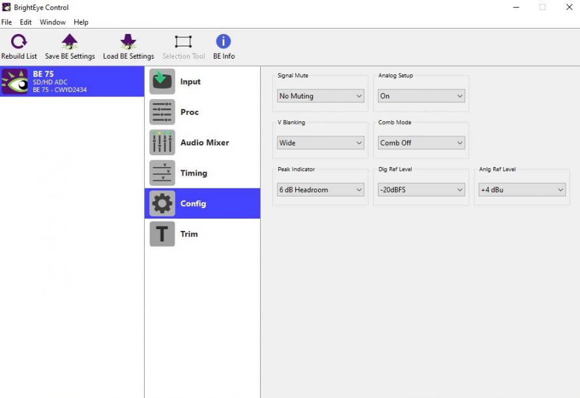Click the BrightEye Control title bar icon

(x=7, y=7)
